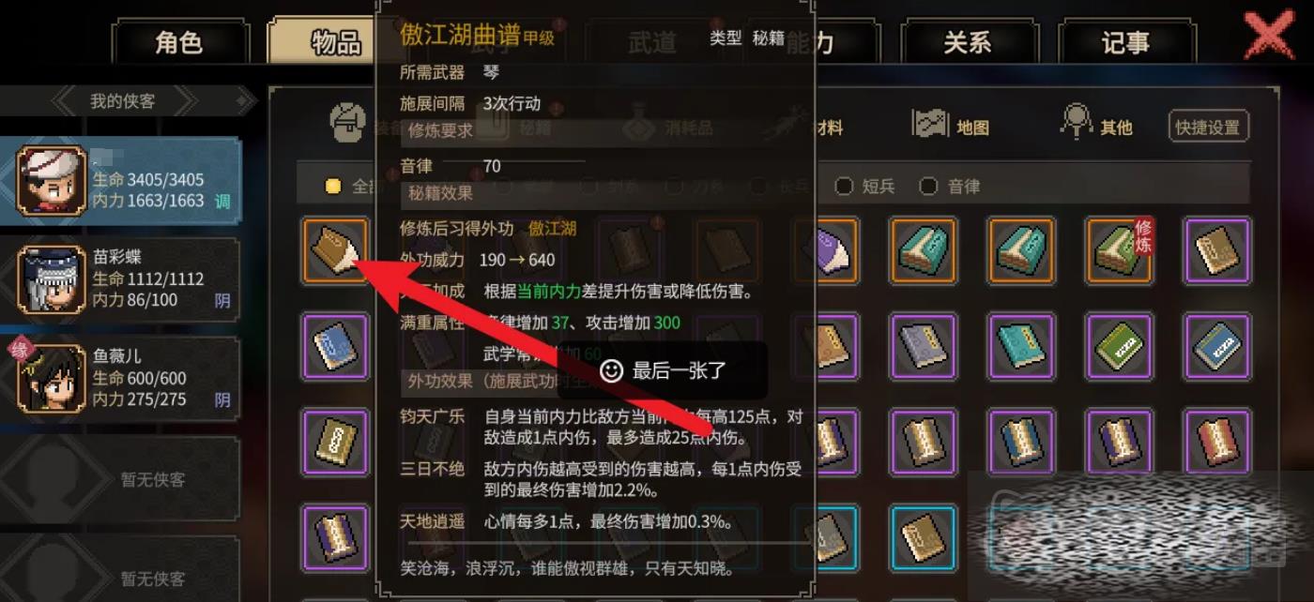Close the panel with red X

coord(1268,36)
